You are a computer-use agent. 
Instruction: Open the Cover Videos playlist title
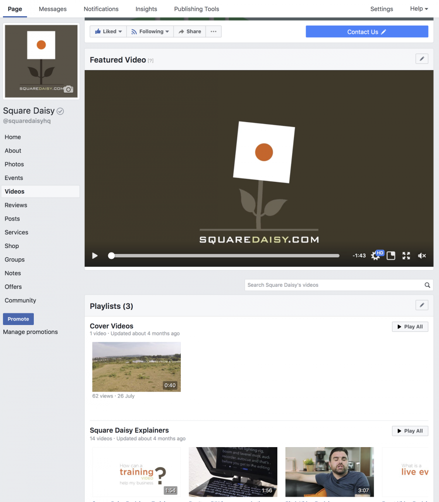111,326
